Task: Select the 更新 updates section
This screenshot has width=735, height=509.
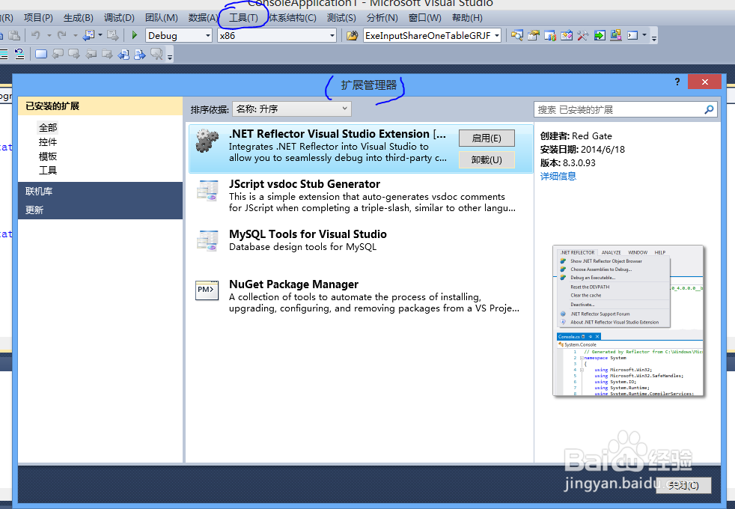Action: point(100,210)
